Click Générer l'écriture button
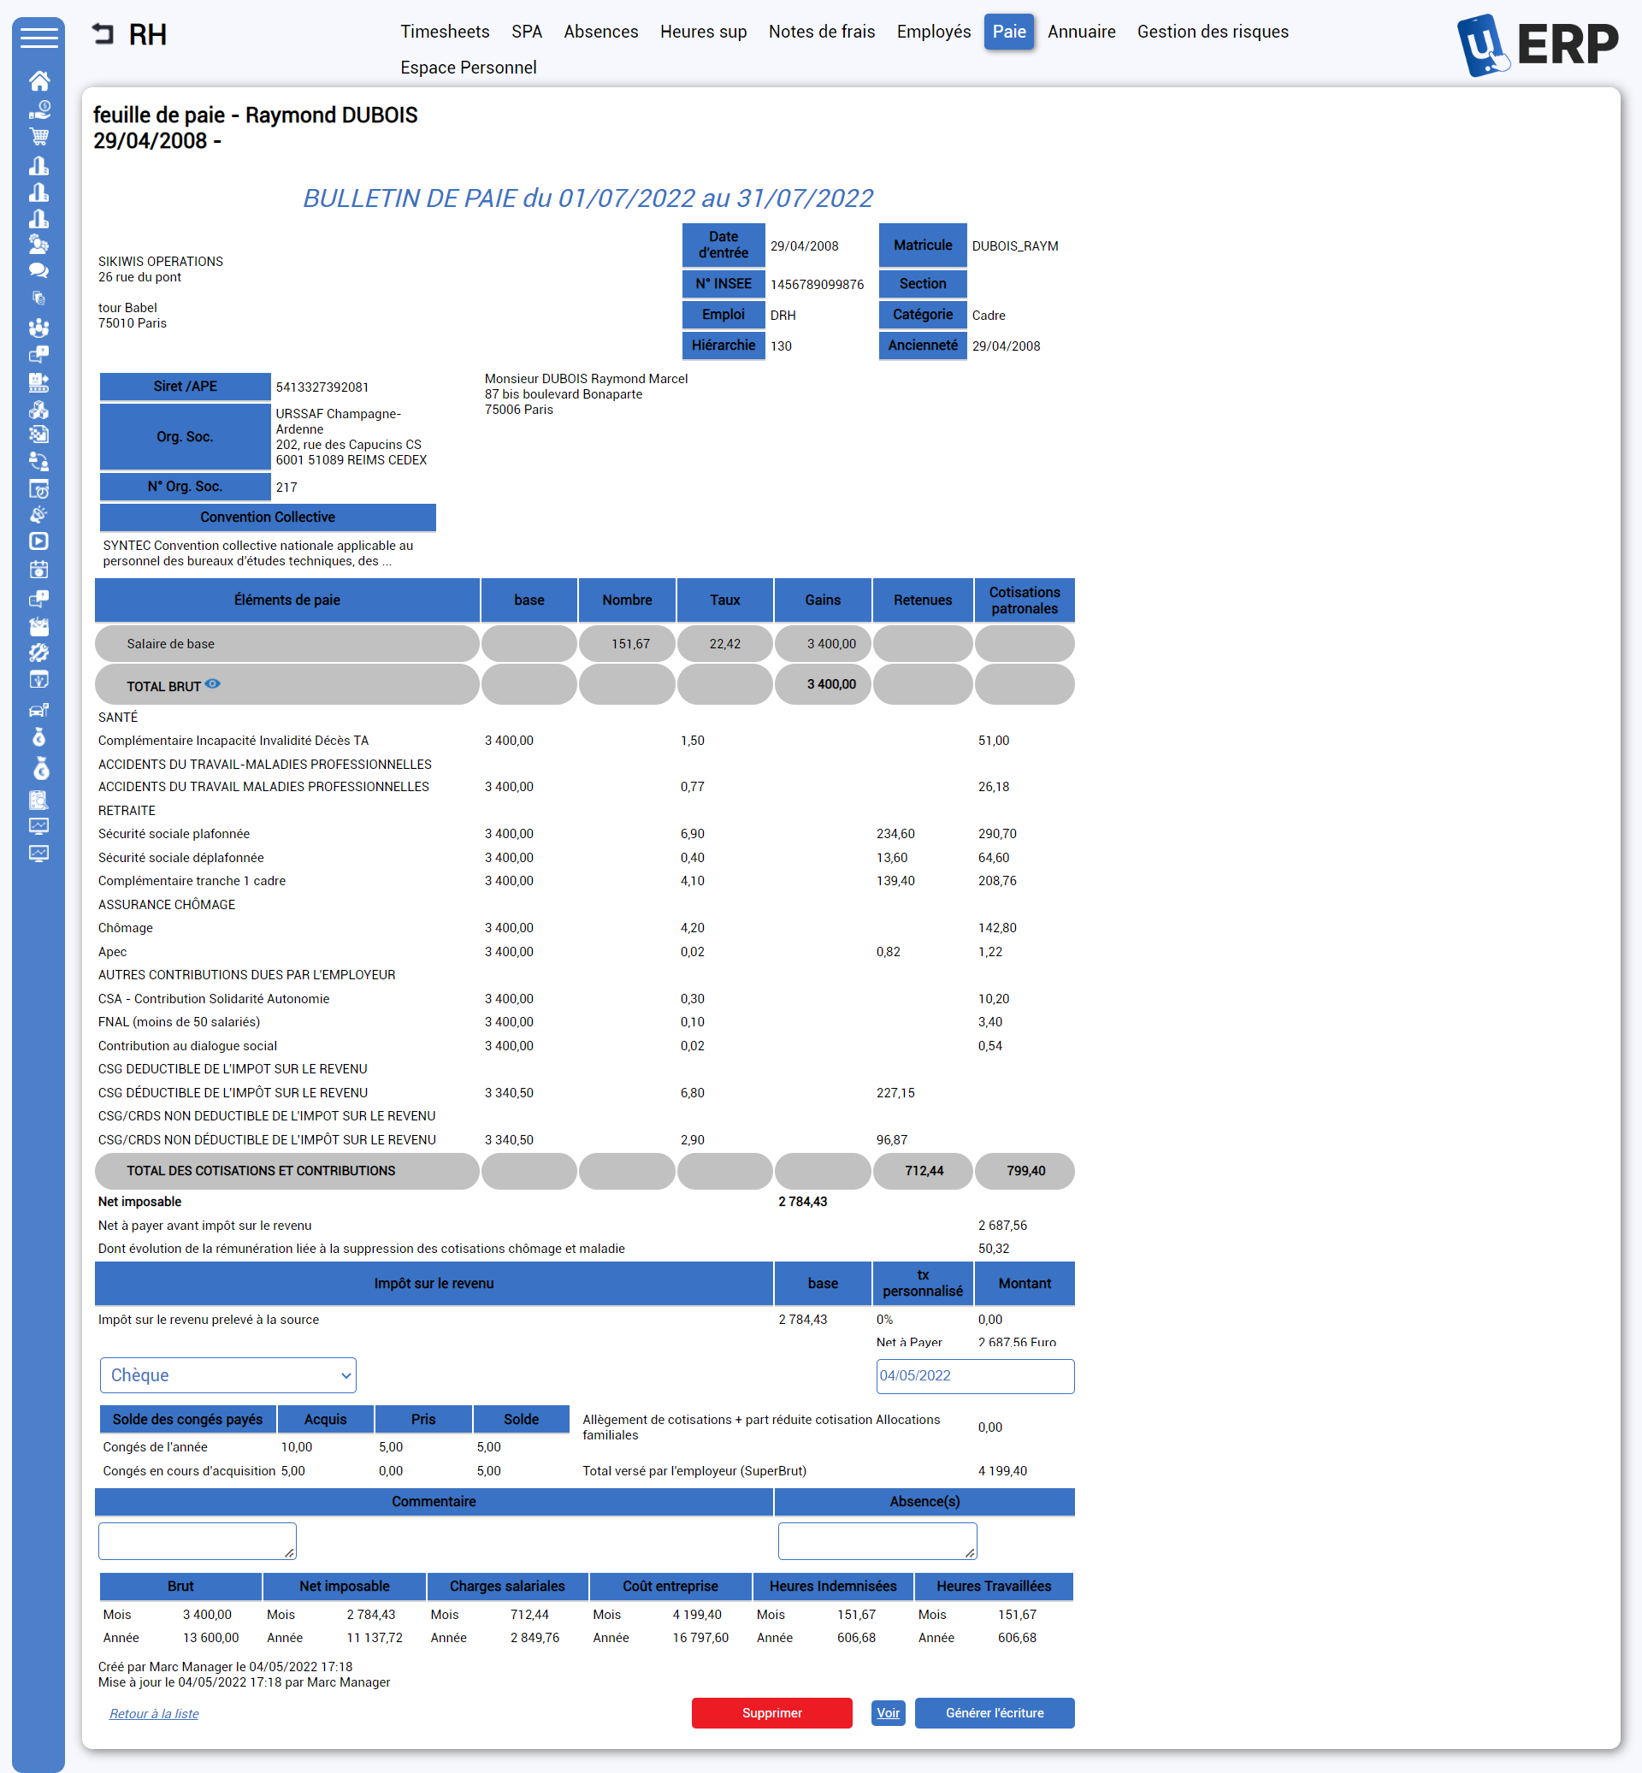The width and height of the screenshot is (1642, 1773). point(996,1713)
